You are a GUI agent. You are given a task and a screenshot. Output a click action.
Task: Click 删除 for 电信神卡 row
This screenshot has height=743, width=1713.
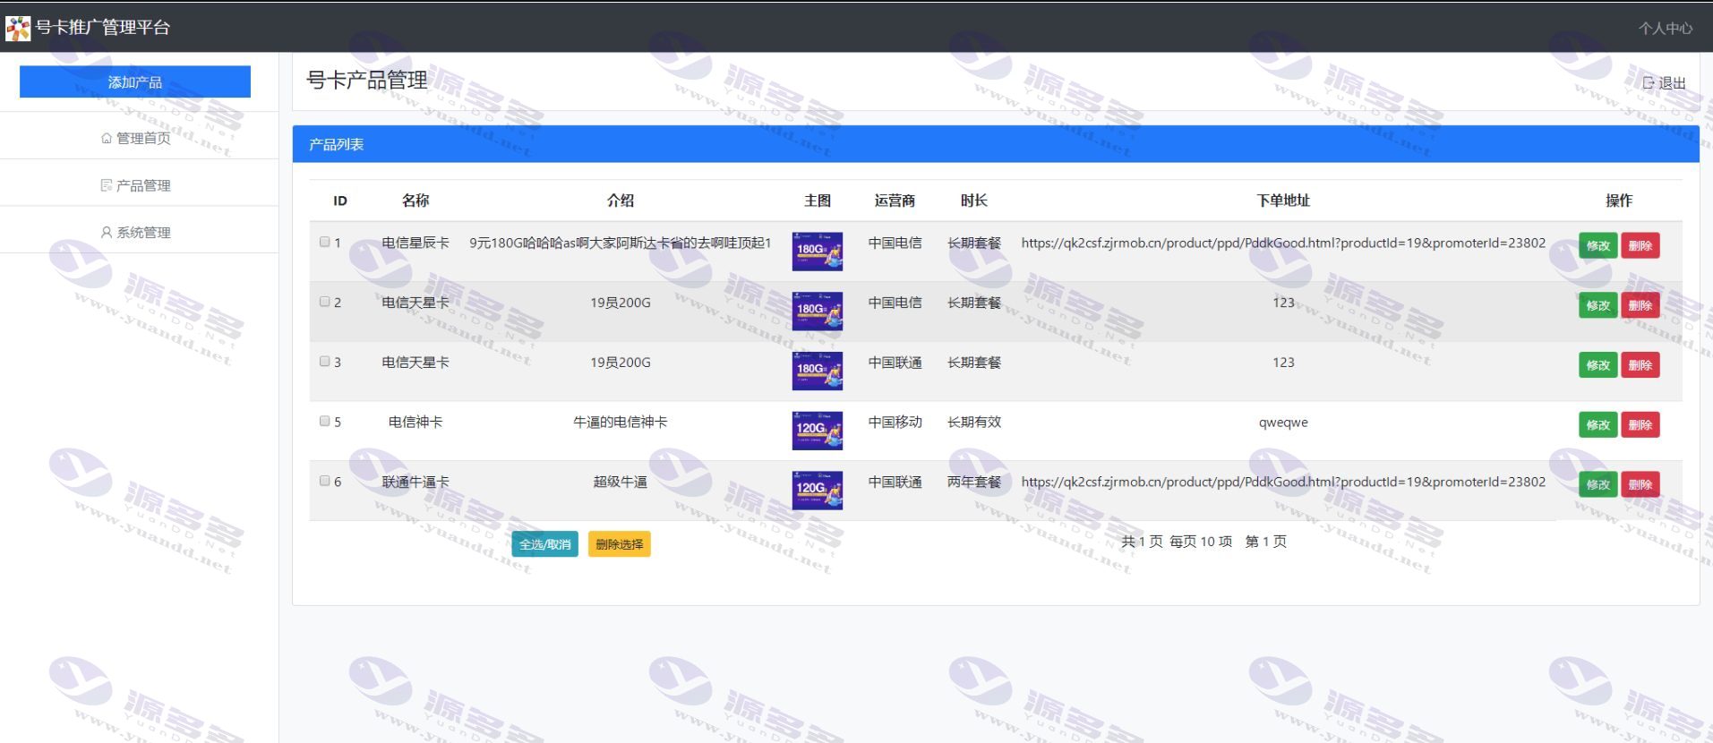click(1640, 424)
